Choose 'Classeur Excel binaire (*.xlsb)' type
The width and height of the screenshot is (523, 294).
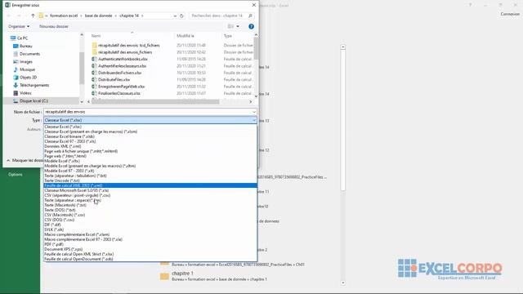pyautogui.click(x=150, y=136)
